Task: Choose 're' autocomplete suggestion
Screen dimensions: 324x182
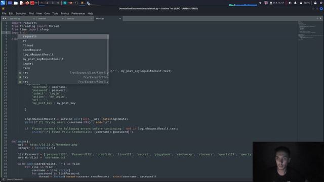Action: [x=63, y=41]
